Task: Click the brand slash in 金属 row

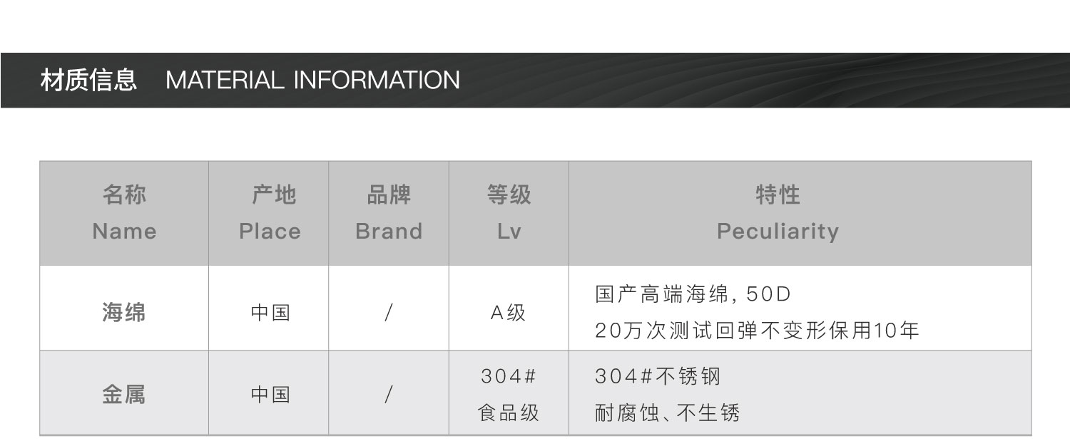Action: [x=389, y=394]
